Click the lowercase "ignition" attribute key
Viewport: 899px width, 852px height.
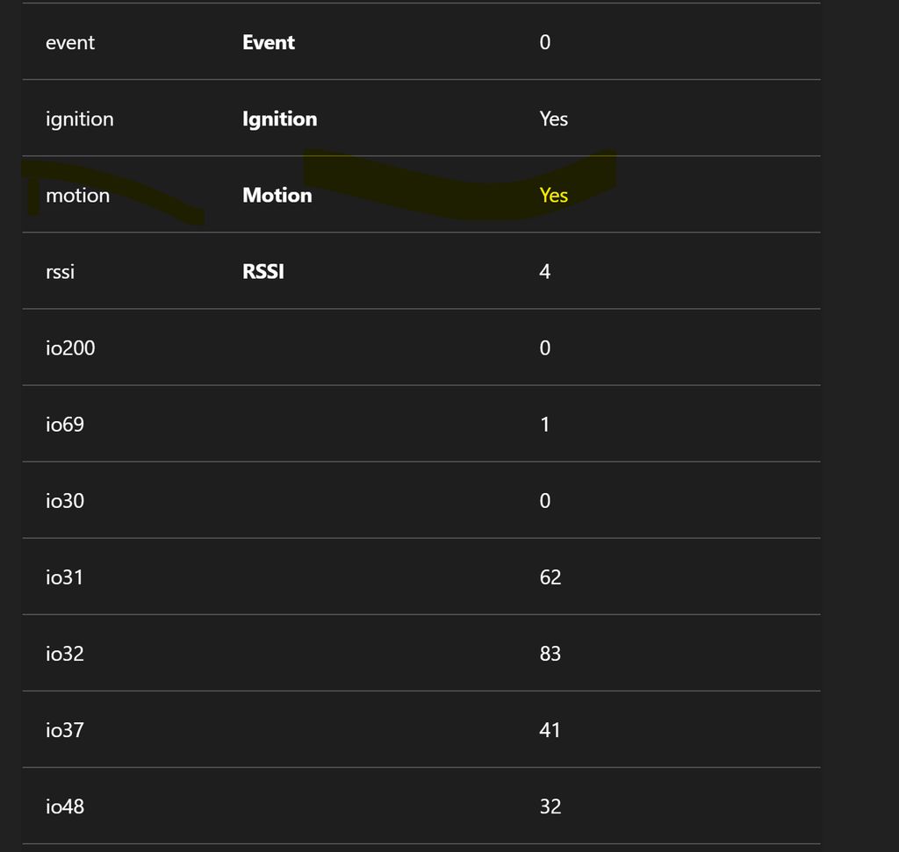tap(80, 118)
